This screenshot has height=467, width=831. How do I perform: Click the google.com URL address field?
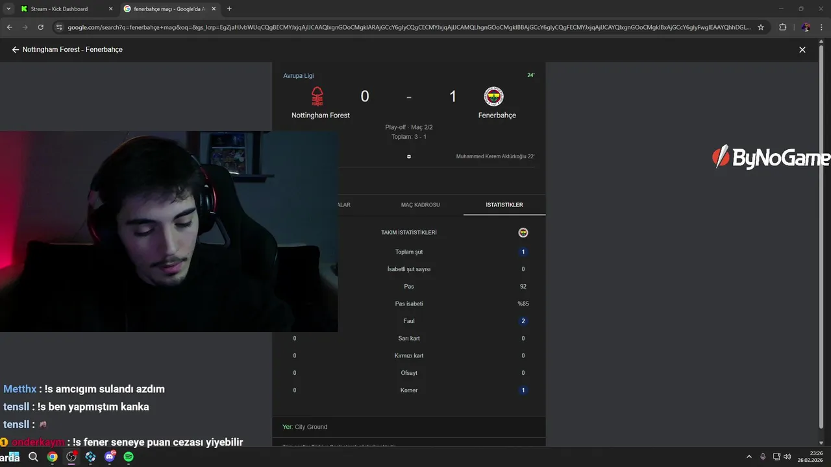(x=409, y=27)
